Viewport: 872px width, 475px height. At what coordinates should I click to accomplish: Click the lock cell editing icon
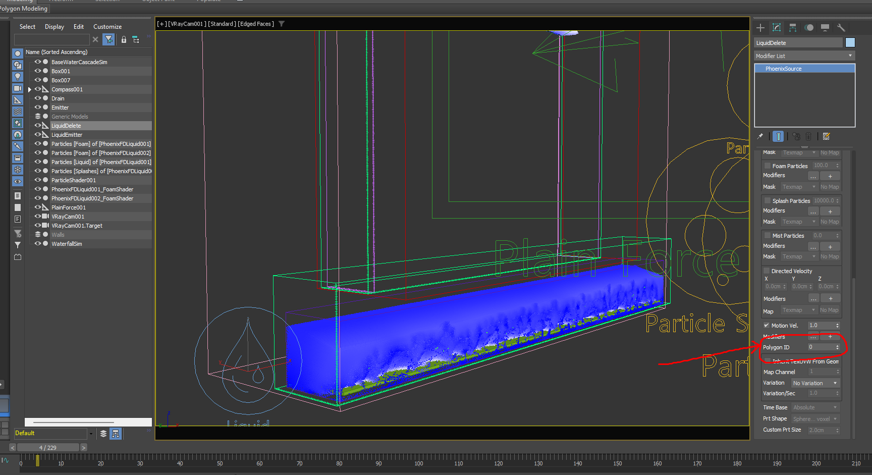pyautogui.click(x=124, y=39)
